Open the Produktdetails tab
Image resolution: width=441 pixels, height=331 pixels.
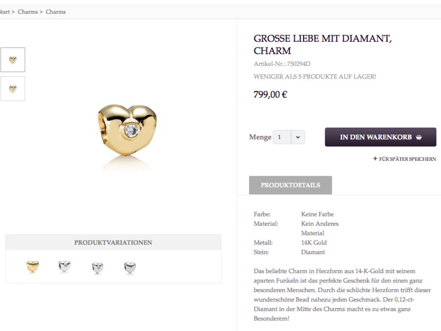[290, 185]
